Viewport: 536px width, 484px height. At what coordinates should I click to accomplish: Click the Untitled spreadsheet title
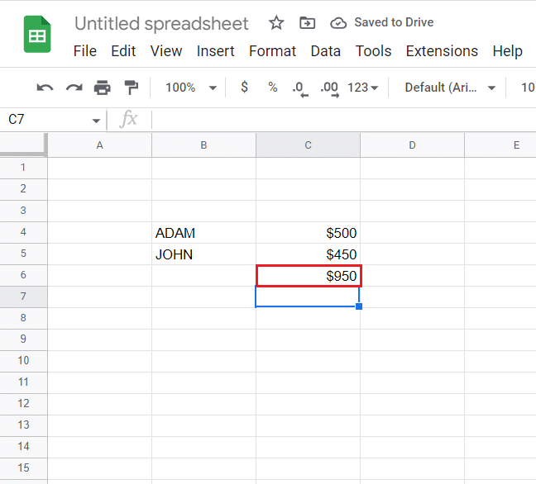[161, 24]
